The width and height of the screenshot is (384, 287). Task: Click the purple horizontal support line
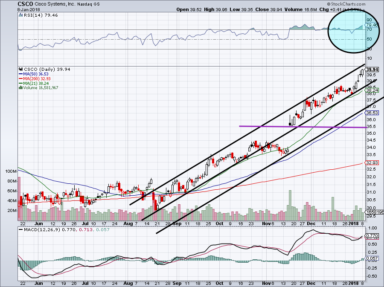click(299, 126)
